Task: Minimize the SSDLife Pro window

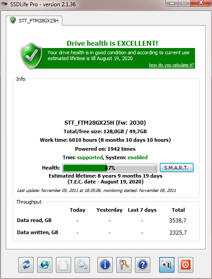Action: 172,3
